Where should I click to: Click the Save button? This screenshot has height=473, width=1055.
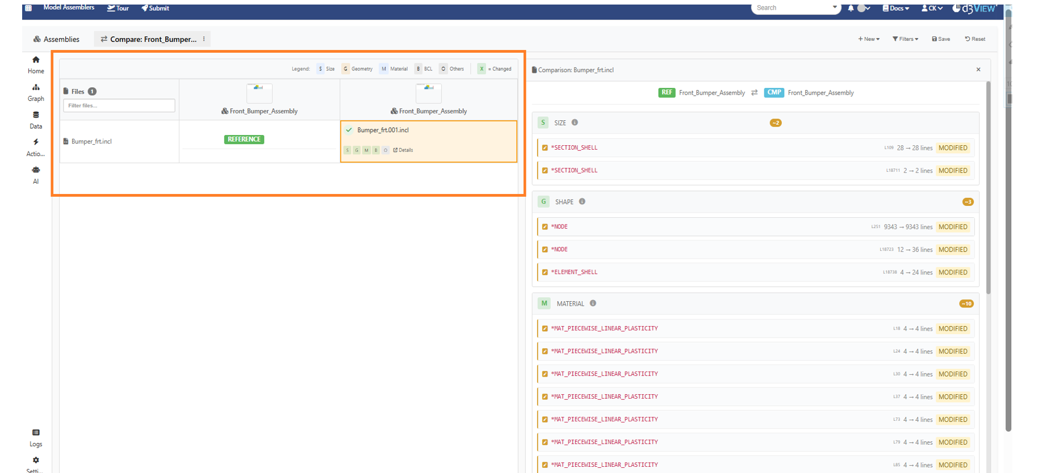click(941, 39)
